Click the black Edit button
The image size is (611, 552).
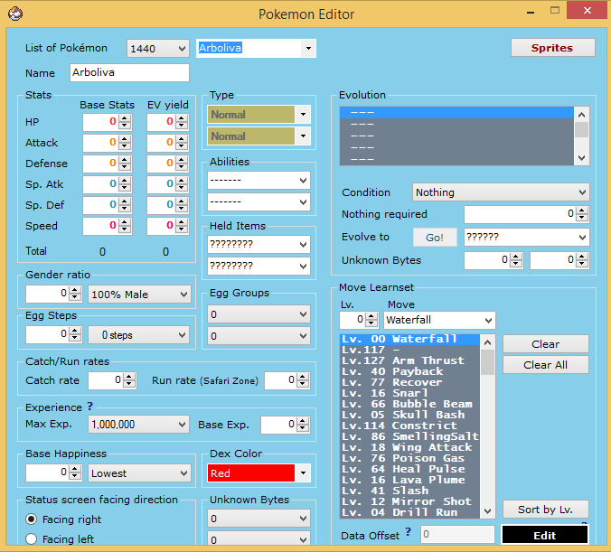[x=544, y=535]
